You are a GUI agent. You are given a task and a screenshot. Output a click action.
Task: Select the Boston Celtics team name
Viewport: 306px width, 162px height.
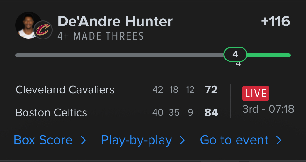pos(51,112)
